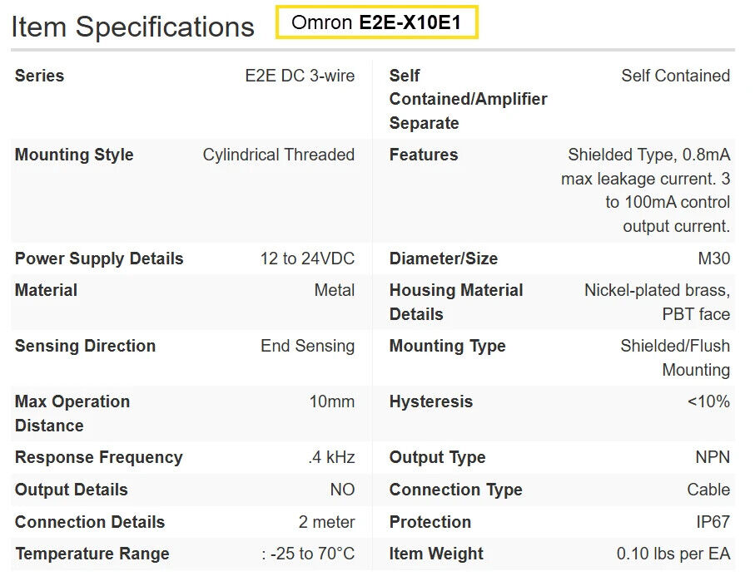755x581 pixels.
Task: Select the <10% value
Action: coord(708,401)
